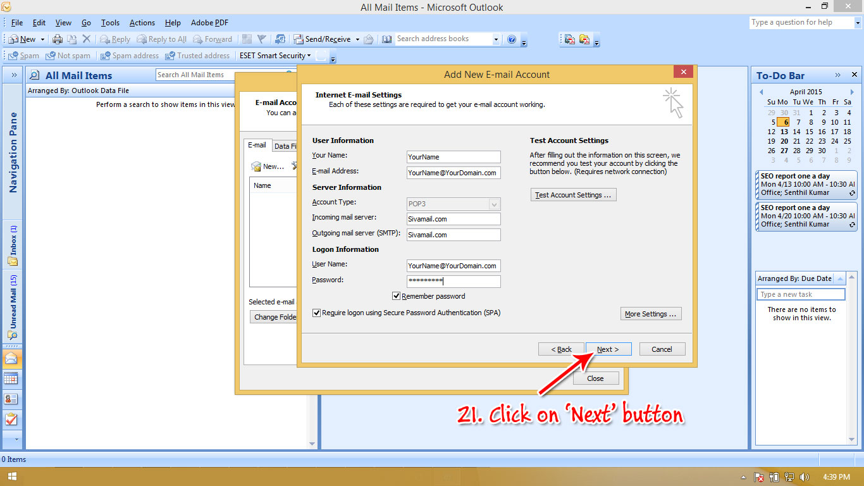The width and height of the screenshot is (864, 486).
Task: Click the Print icon on the toolbar
Action: [56, 39]
